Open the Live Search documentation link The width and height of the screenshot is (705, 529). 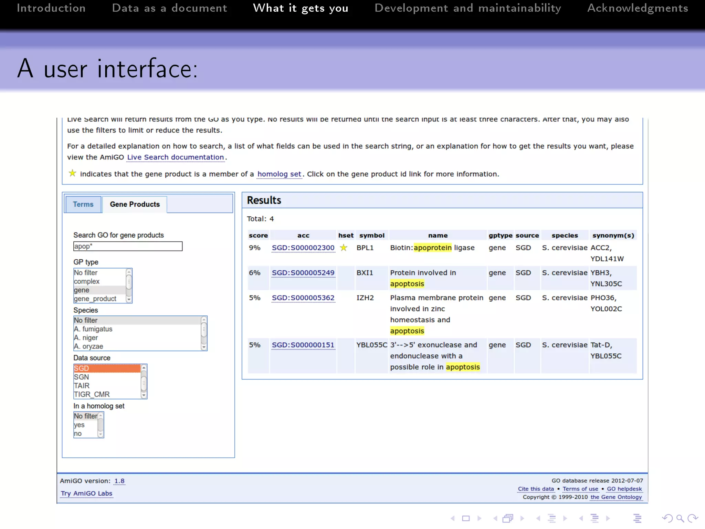click(176, 157)
